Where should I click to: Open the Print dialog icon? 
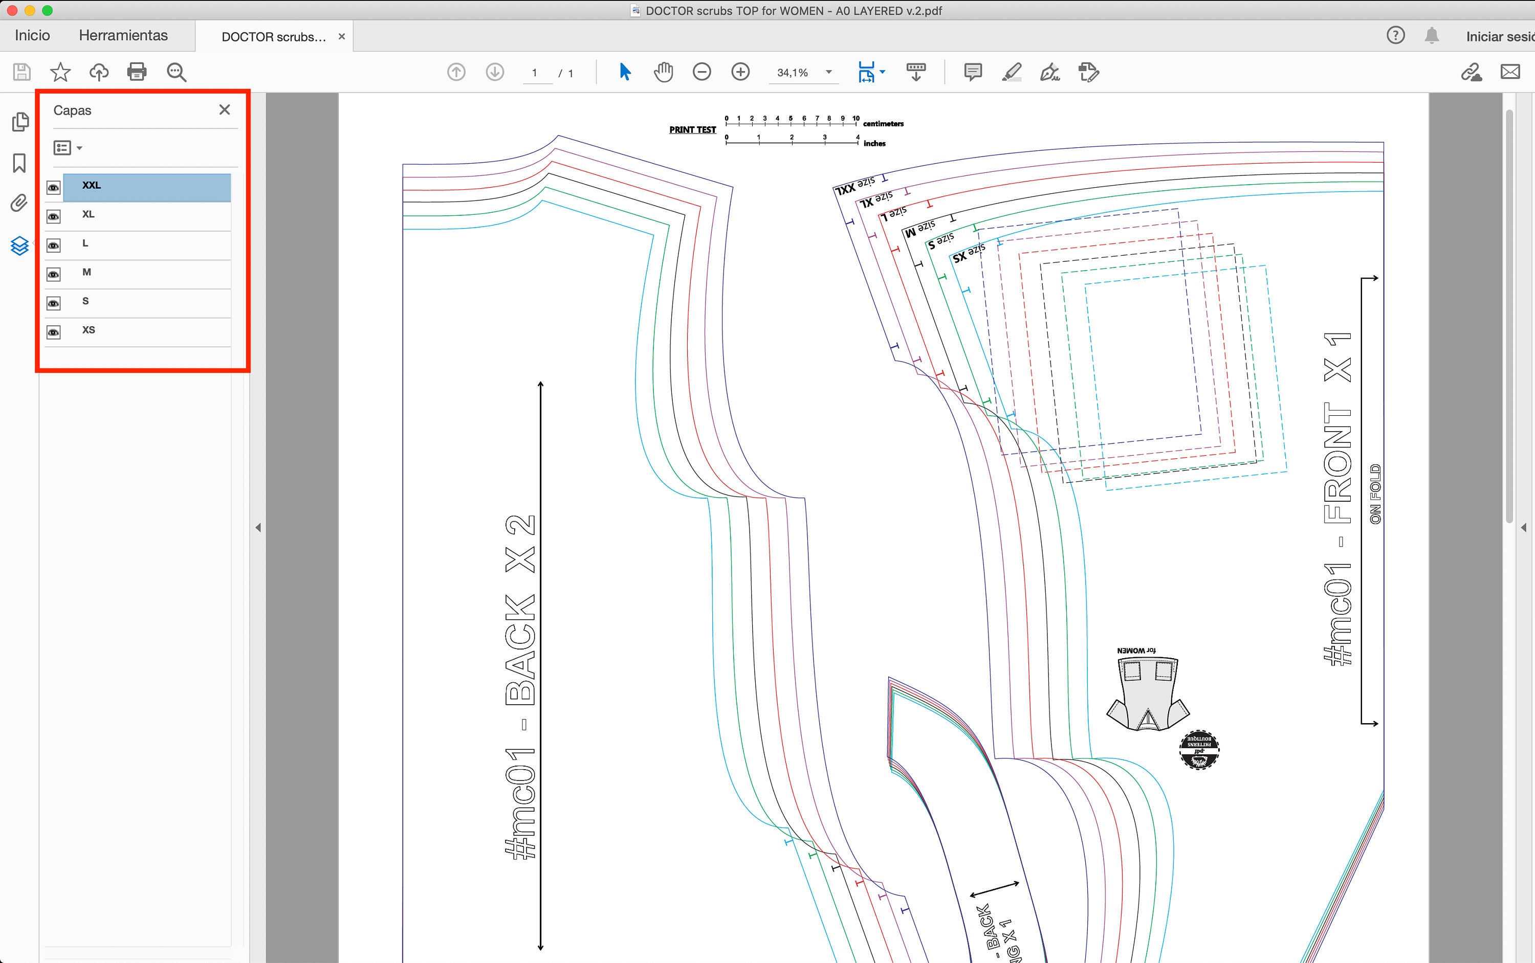(x=137, y=72)
